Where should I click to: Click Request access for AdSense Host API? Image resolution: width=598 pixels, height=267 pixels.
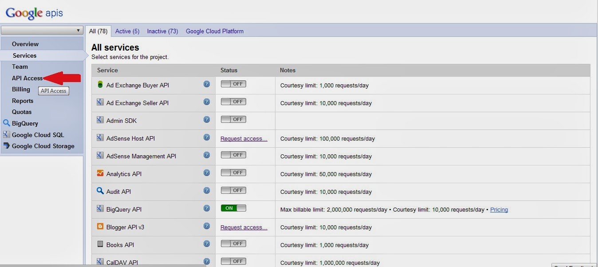point(244,138)
